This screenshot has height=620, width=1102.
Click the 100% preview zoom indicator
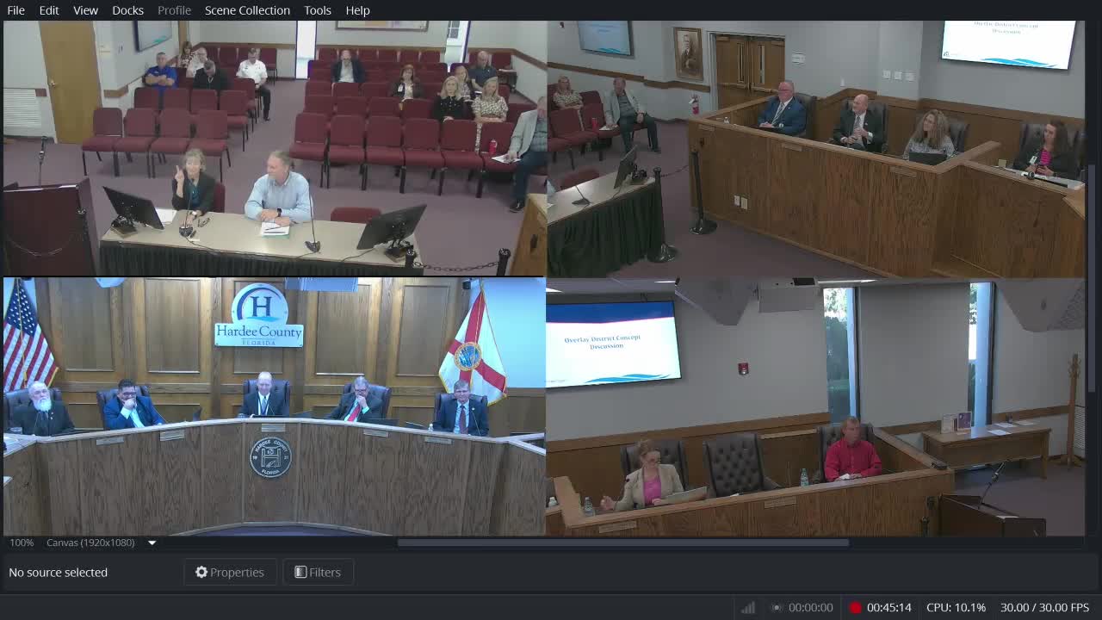(22, 542)
